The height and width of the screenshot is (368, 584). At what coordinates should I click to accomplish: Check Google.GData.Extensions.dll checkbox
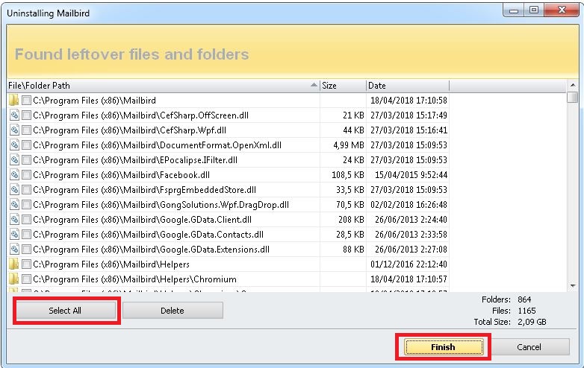click(x=26, y=249)
